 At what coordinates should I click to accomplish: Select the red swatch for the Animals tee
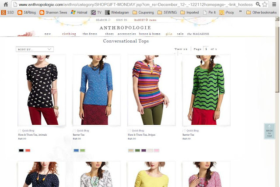[x=28, y=151]
